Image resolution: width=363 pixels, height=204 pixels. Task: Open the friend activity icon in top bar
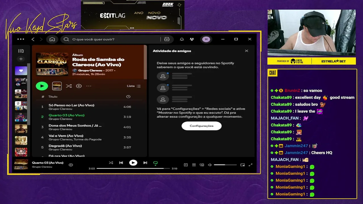coord(192,39)
